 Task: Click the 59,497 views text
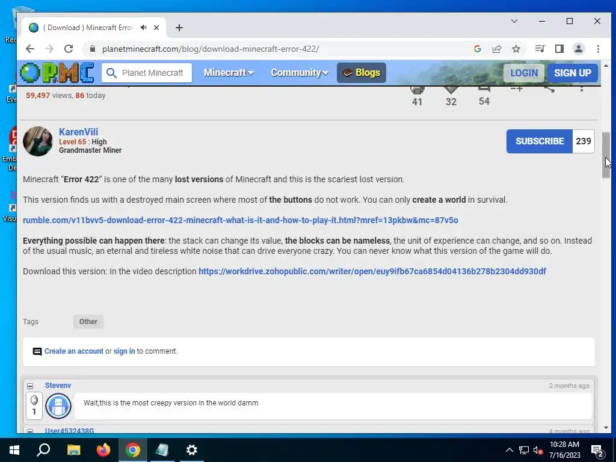[x=49, y=96]
